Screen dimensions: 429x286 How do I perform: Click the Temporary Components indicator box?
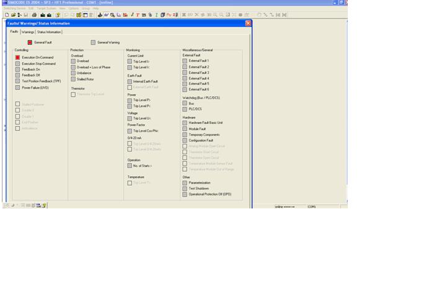pyautogui.click(x=185, y=135)
